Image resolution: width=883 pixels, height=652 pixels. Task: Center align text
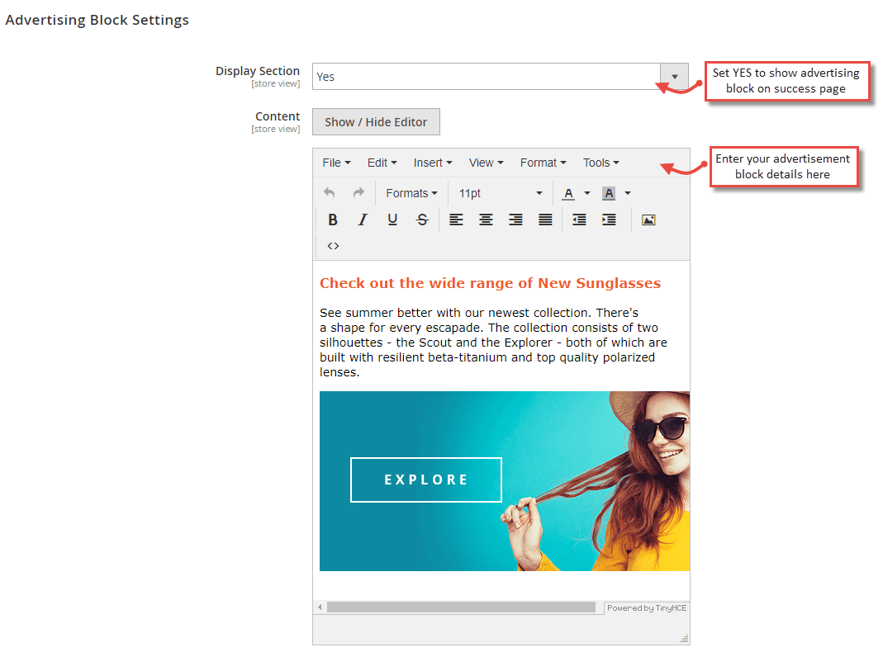(486, 220)
